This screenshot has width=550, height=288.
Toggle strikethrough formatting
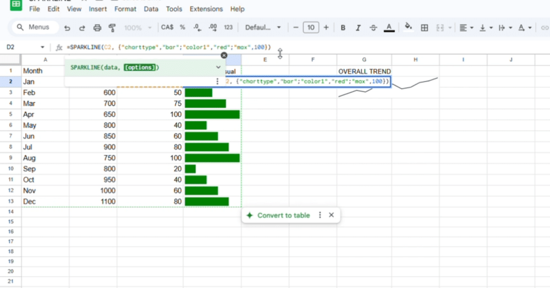point(373,28)
